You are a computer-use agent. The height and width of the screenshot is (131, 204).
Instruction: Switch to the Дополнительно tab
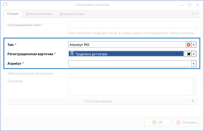click(x=40, y=14)
